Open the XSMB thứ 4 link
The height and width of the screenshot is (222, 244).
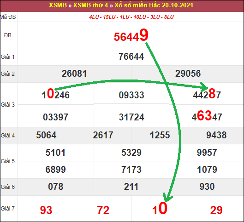[x=90, y=5]
